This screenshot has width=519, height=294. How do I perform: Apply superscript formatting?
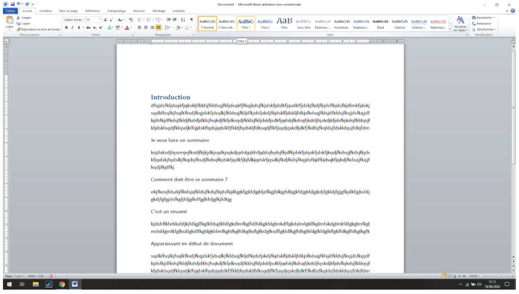[101, 28]
